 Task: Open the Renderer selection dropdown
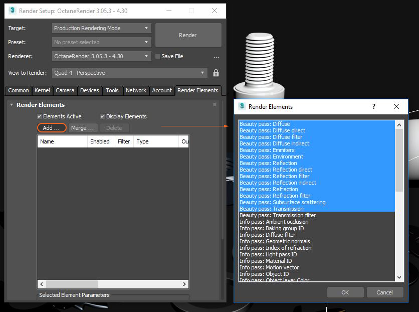click(x=100, y=56)
